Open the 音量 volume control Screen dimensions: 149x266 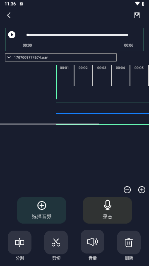[92, 242]
